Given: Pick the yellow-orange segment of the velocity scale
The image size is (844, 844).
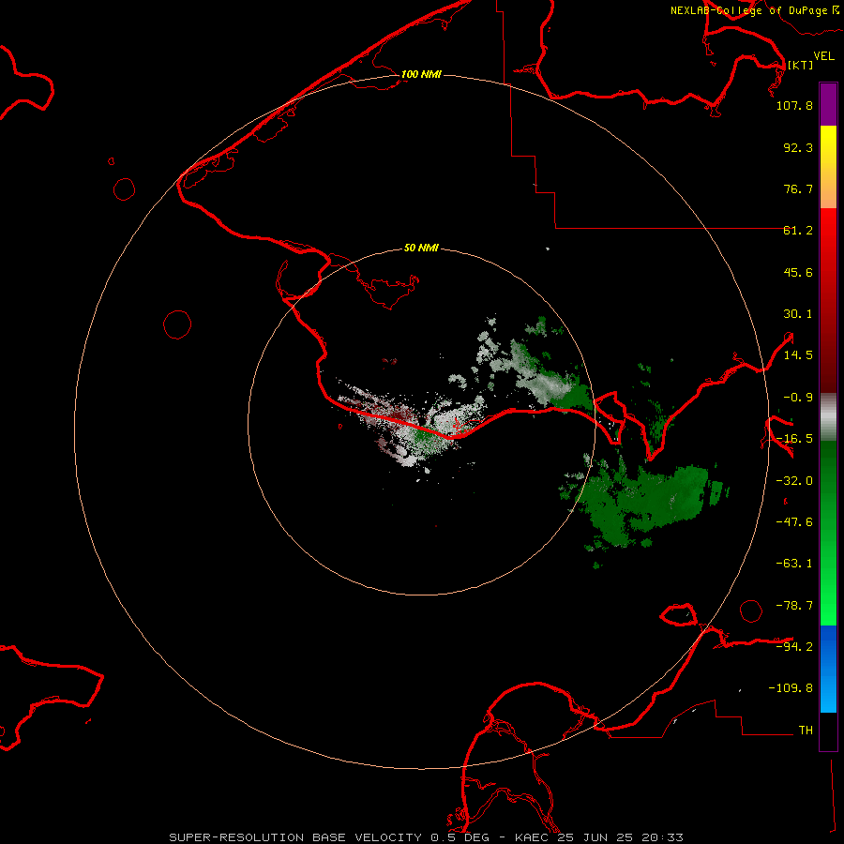Looking at the screenshot, I should tap(828, 167).
